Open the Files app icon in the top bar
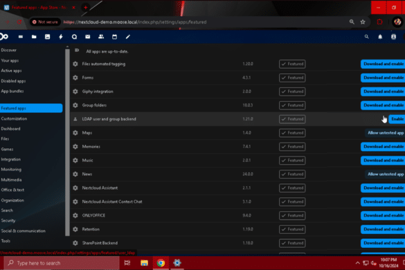Screen dimensions: 405x270 coord(34,37)
